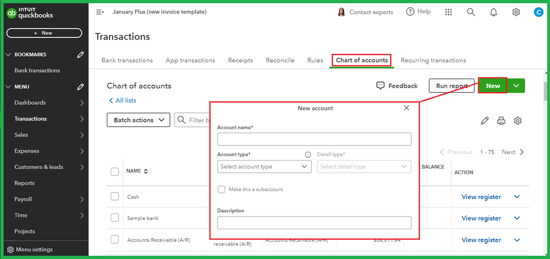Viewport: 550px width, 259px height.
Task: Close the New account dialog
Action: click(406, 108)
